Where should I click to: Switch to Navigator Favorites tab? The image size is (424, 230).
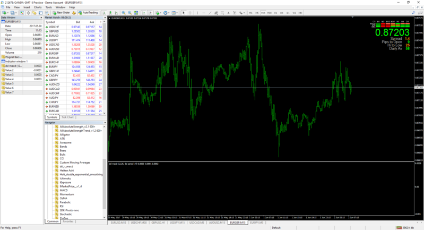[x=68, y=222]
